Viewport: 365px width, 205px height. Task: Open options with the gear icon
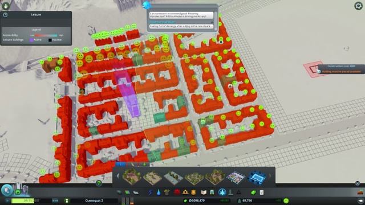(358, 6)
